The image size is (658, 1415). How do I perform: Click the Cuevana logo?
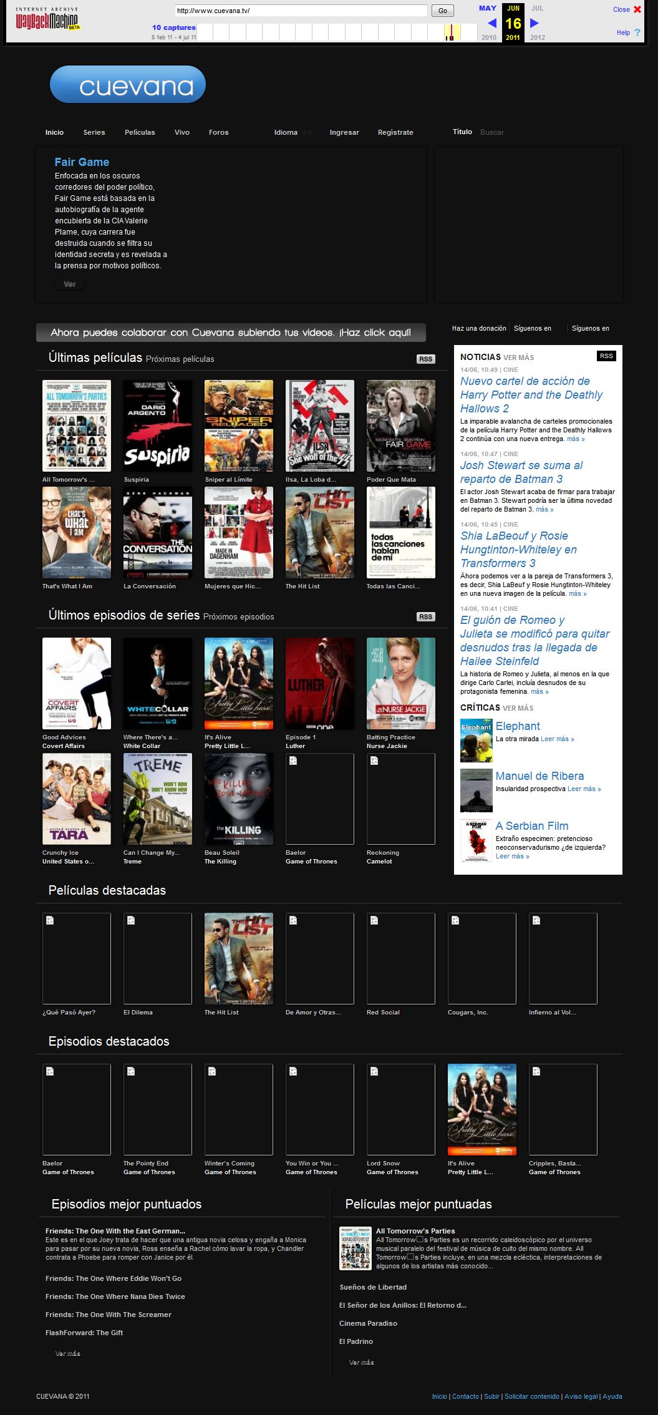click(x=128, y=84)
